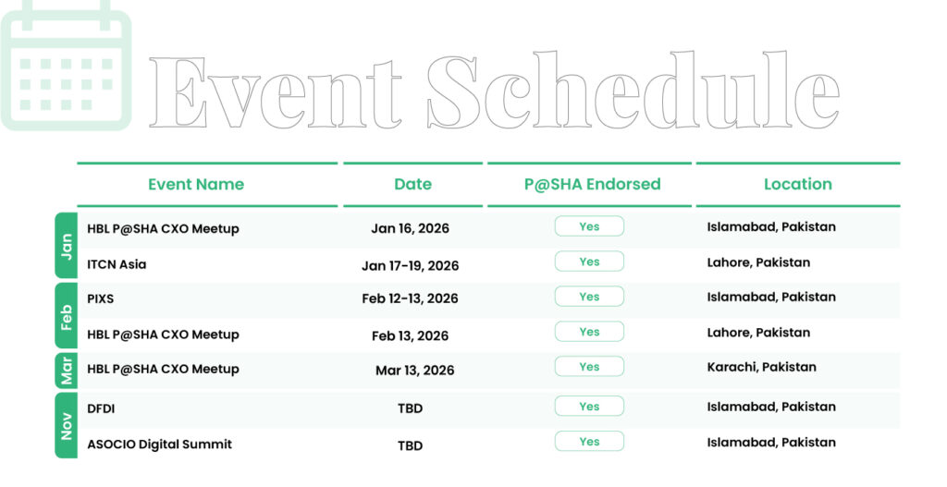Click the calendar icon beside the title
Screen dimensions: 947x487
67,69
